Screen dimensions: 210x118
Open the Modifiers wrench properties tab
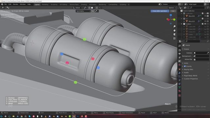pos(179,73)
